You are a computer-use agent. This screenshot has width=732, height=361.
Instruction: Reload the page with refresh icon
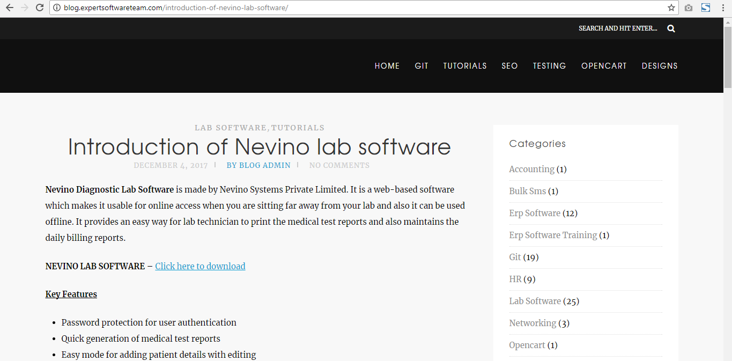[x=40, y=8]
